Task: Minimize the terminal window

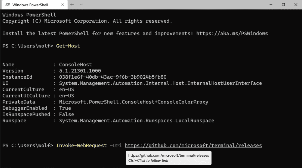Action: pyautogui.click(x=271, y=5)
